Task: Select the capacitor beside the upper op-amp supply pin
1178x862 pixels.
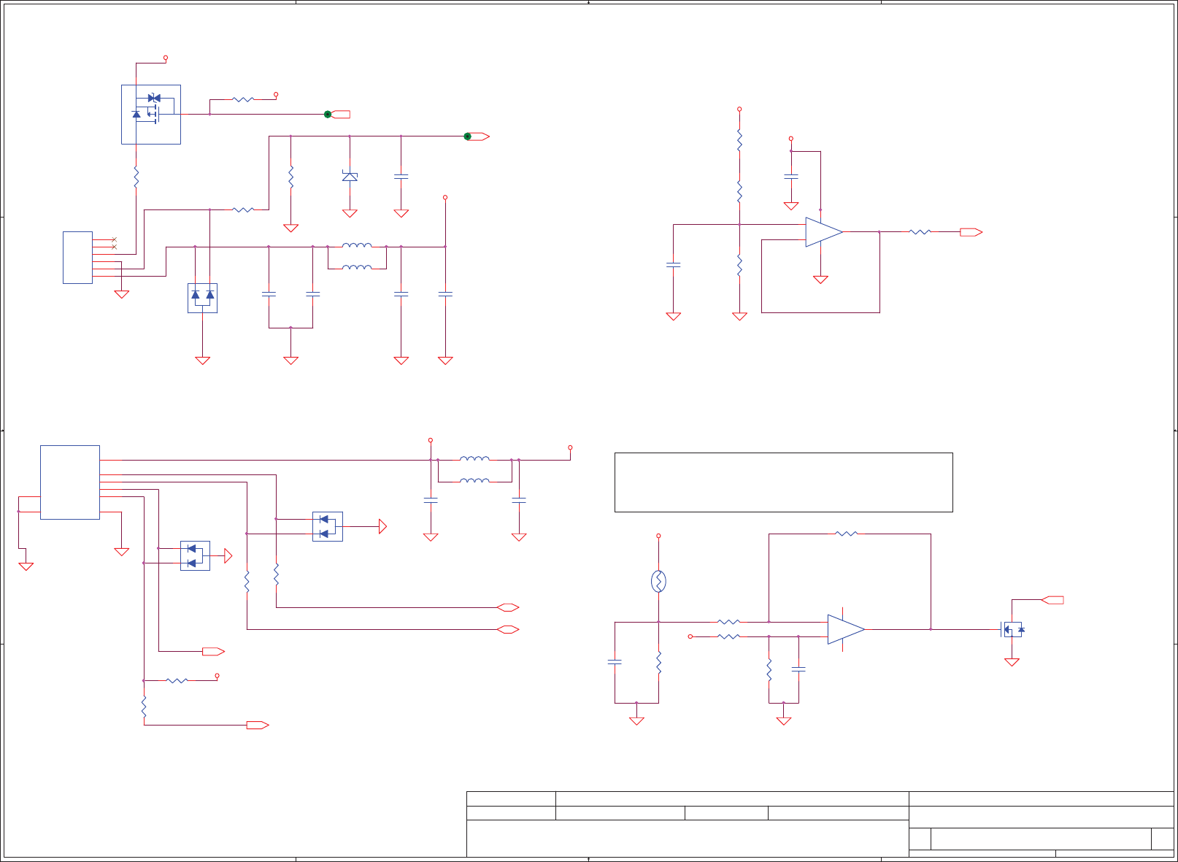Action: pos(790,176)
